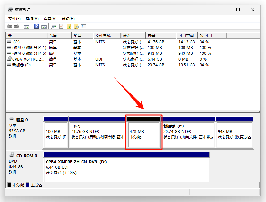
Task: Sort by the % 可用 column header
Action: [x=212, y=36]
